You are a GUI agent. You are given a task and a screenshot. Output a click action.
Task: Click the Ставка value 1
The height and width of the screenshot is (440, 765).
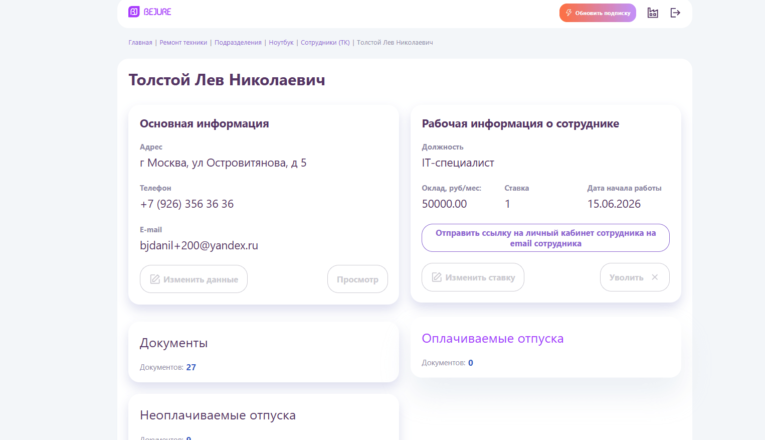pos(507,204)
